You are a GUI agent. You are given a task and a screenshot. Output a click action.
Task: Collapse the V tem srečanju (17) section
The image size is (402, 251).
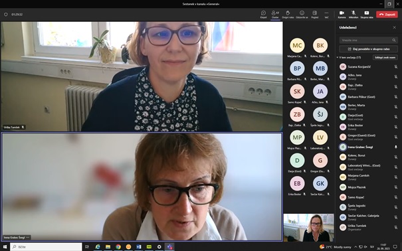click(338, 58)
